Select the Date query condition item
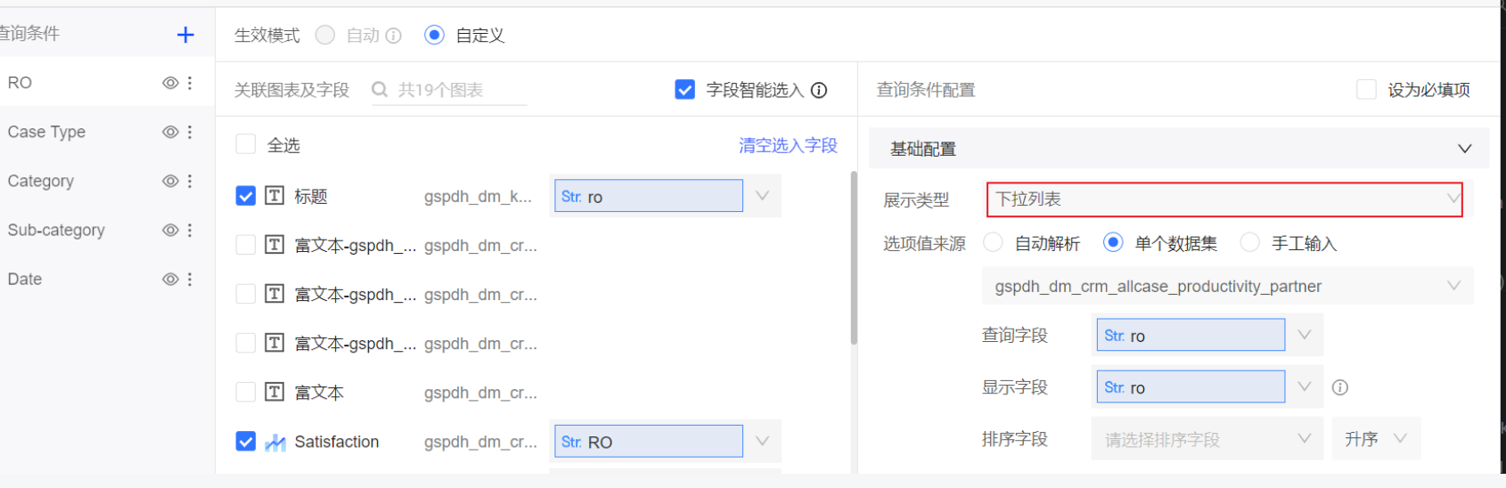 25,279
